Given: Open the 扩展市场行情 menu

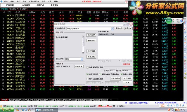Looking at the screenshot, I should (34, 1).
